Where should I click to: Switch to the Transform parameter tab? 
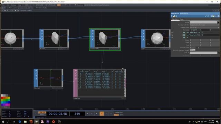coord(175,19)
